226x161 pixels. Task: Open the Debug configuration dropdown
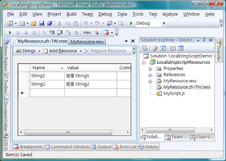164,23
